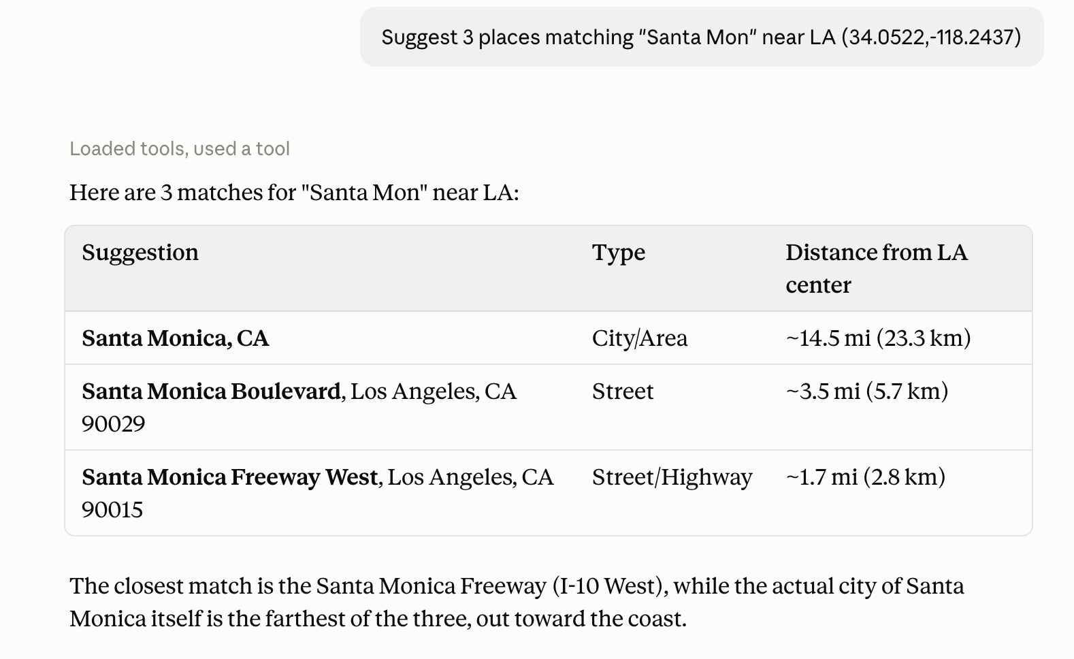Expand the "Loaded tools, used a tool" details

click(180, 148)
